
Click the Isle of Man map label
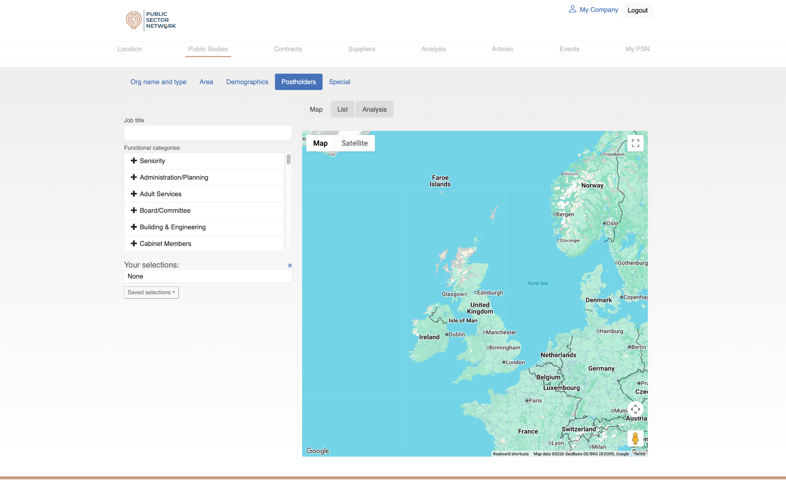point(463,321)
